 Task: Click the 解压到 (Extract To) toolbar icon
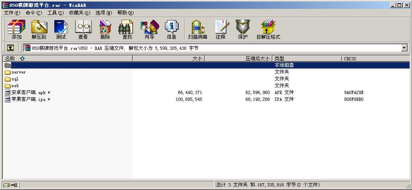click(39, 27)
